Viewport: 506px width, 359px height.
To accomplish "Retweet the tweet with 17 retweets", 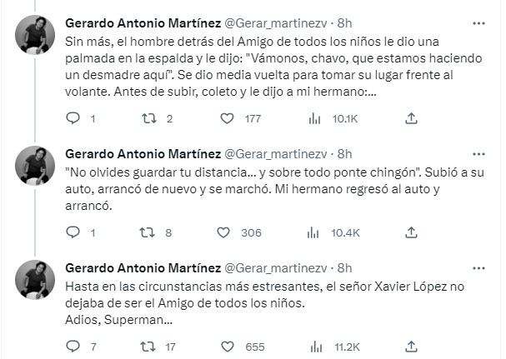I will click(x=151, y=347).
